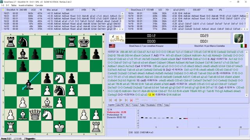Viewport: 250px width, 140px height.
Task: Click the Stockfish 14 246 MB header cell
Action: [x=16, y=10]
